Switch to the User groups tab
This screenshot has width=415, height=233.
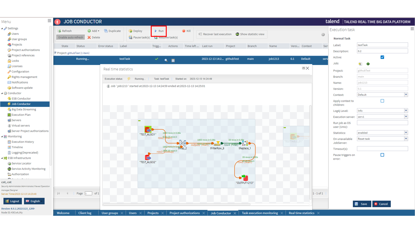(110, 213)
